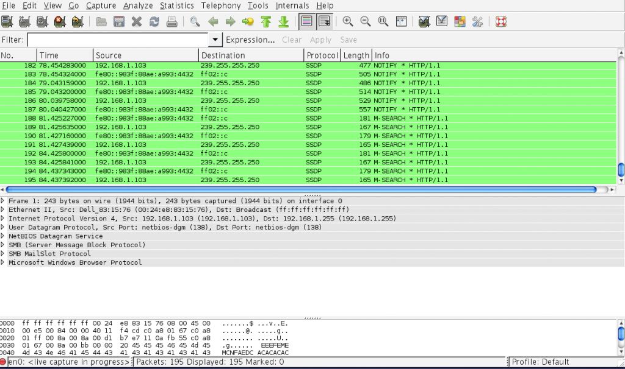The height and width of the screenshot is (369, 625).
Task: Expand SMB (Server Message Block Protocol)
Action: click(x=3, y=245)
